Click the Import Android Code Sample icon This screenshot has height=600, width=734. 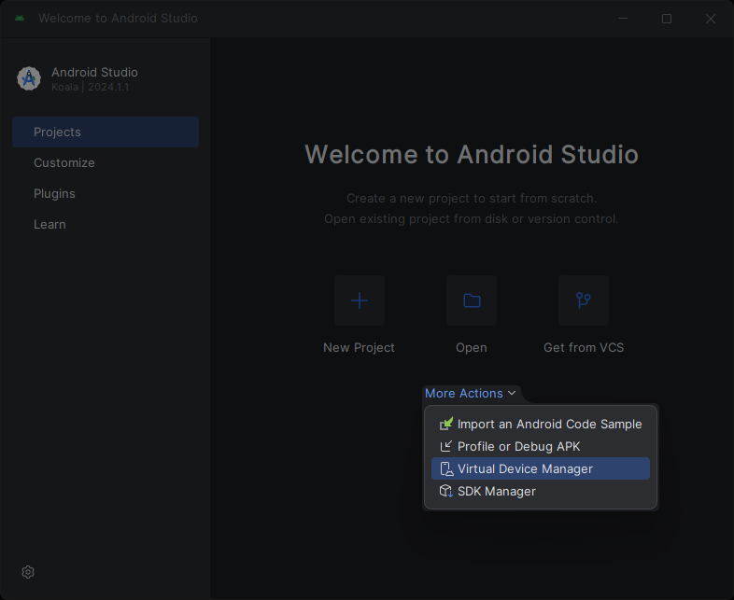click(x=446, y=424)
